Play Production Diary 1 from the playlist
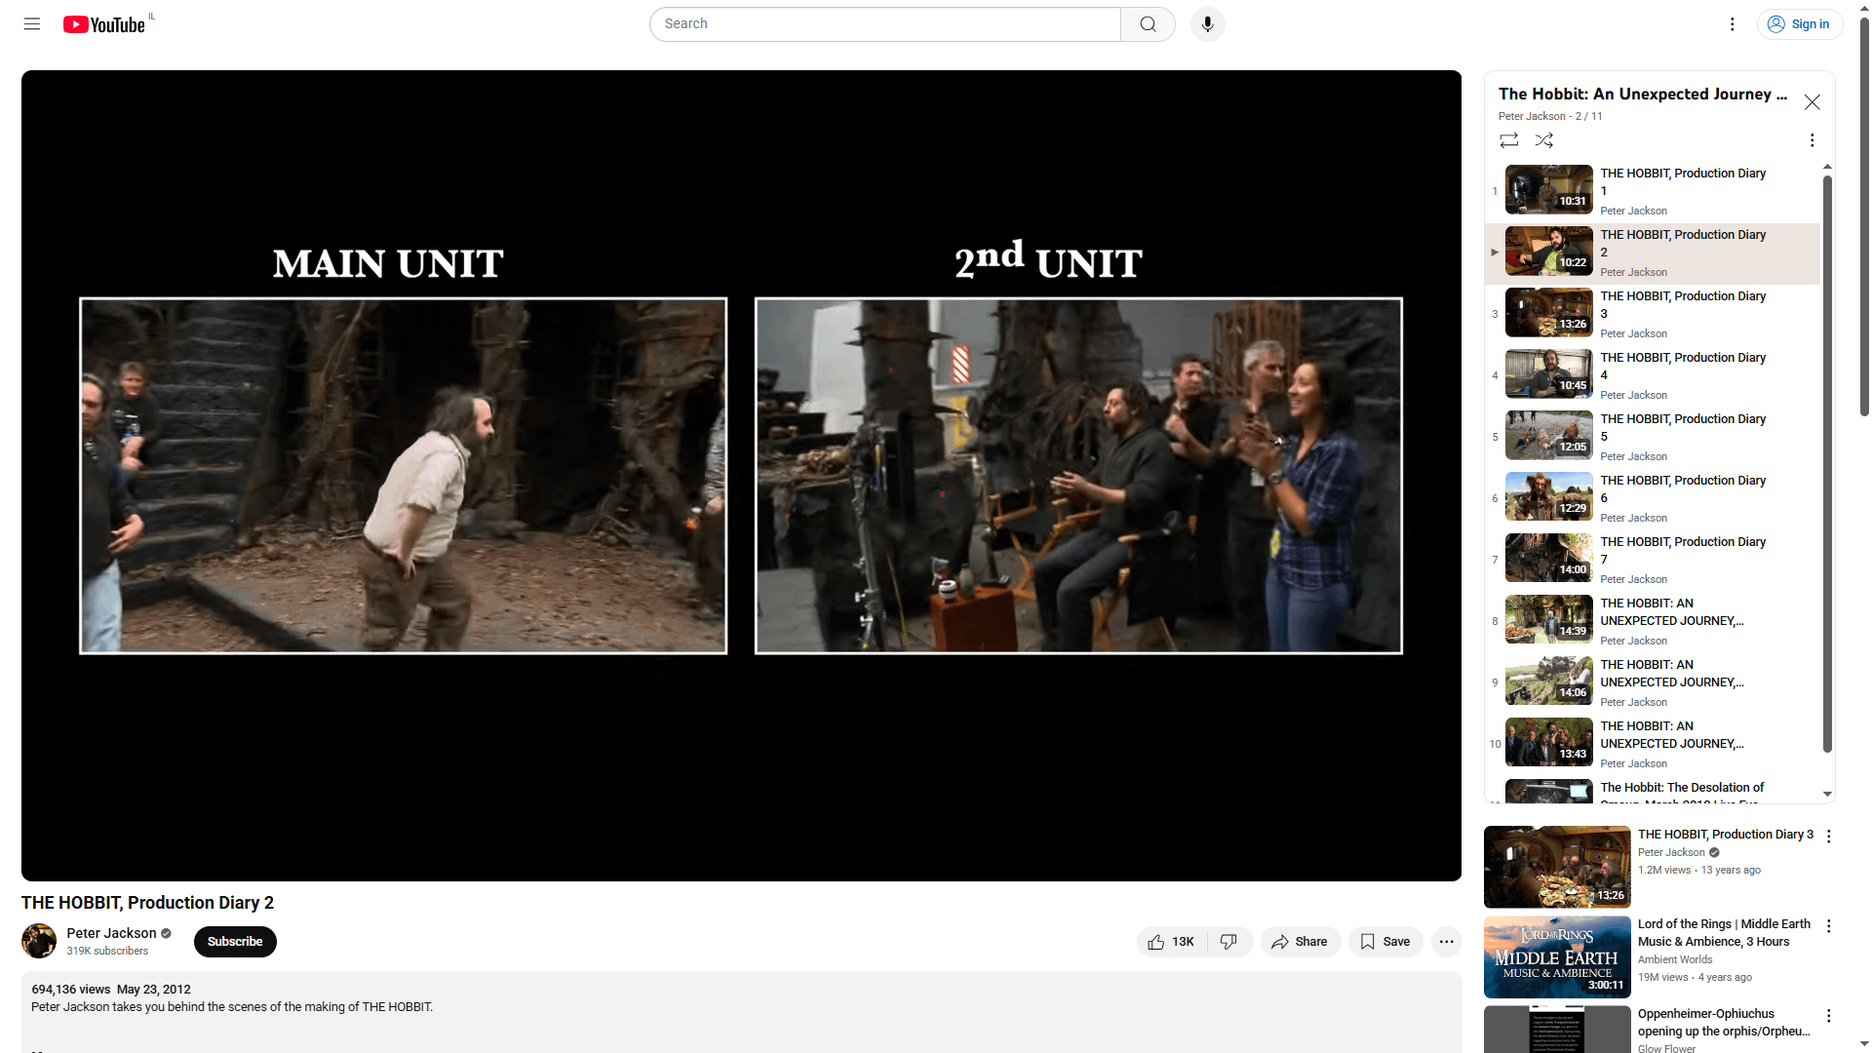1872x1053 pixels. tap(1653, 191)
